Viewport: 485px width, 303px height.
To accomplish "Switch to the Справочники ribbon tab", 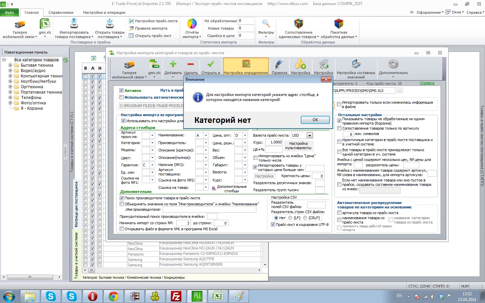I will 61,12.
